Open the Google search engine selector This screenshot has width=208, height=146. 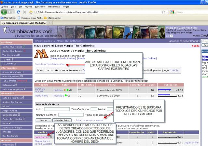coord(173,12)
